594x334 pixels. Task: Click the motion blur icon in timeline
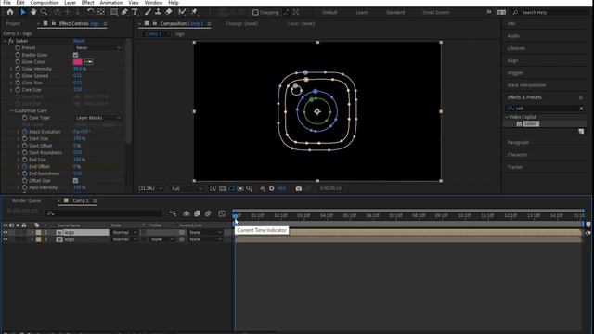(x=208, y=213)
